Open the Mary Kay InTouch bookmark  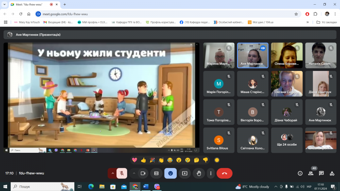tap(27, 22)
